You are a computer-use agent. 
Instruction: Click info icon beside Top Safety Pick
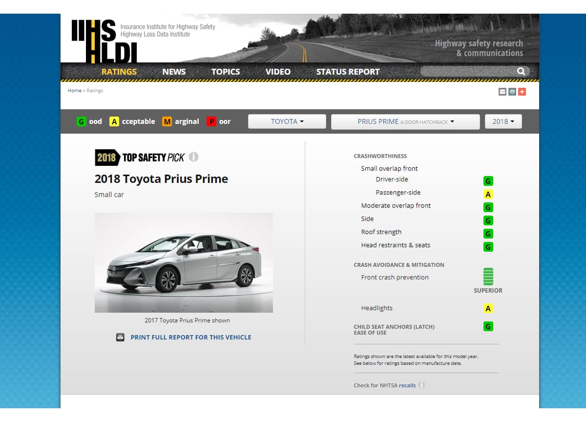point(194,157)
